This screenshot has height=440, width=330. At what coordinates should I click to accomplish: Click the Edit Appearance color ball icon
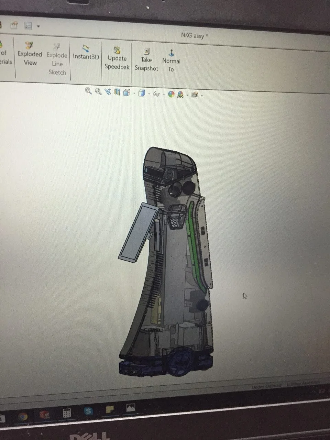171,94
